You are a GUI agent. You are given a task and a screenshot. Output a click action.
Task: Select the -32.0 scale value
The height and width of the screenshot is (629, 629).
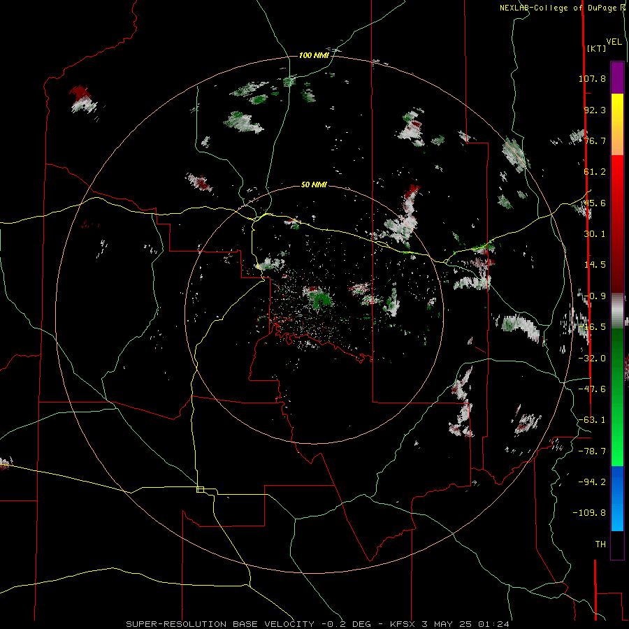pyautogui.click(x=592, y=359)
